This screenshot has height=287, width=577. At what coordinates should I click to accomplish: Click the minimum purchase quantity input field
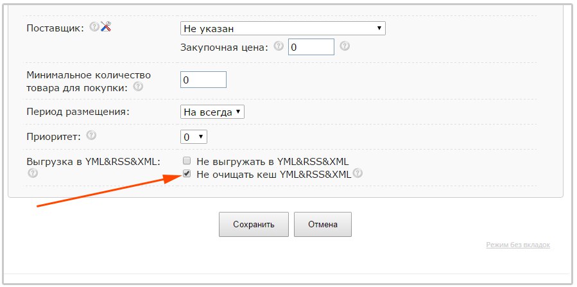pos(203,80)
